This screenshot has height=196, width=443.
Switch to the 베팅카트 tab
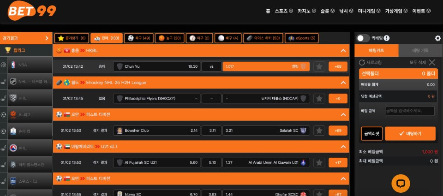point(377,51)
